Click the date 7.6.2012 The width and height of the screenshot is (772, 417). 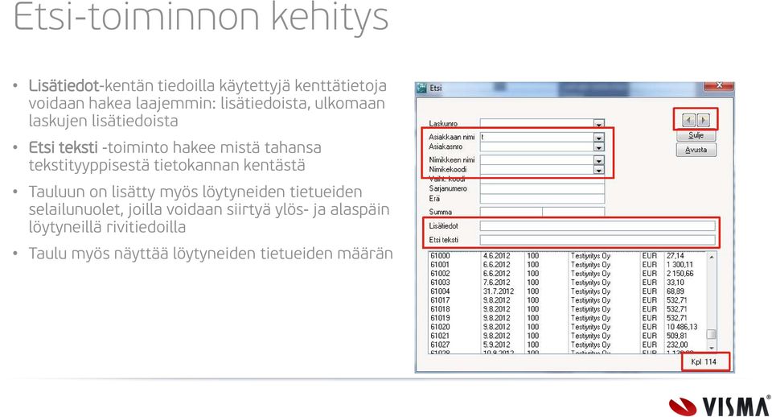point(496,283)
